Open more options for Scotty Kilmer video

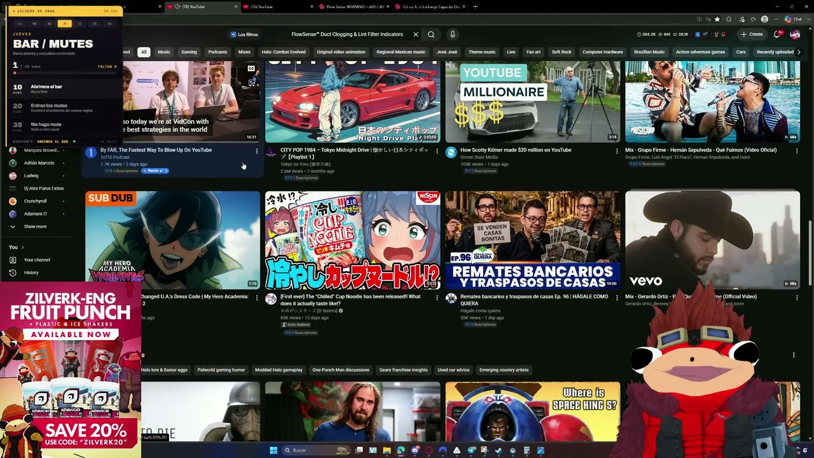click(616, 151)
